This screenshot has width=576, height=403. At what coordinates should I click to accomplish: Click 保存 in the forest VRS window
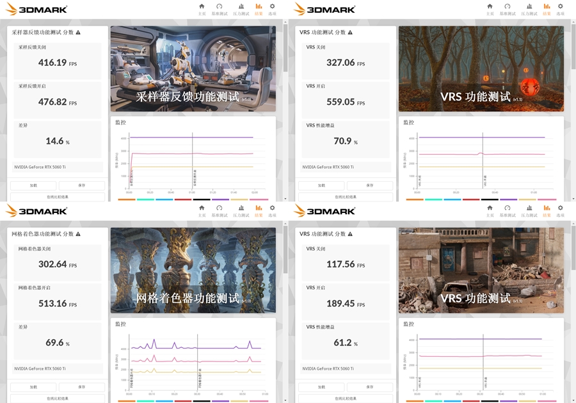click(x=369, y=186)
